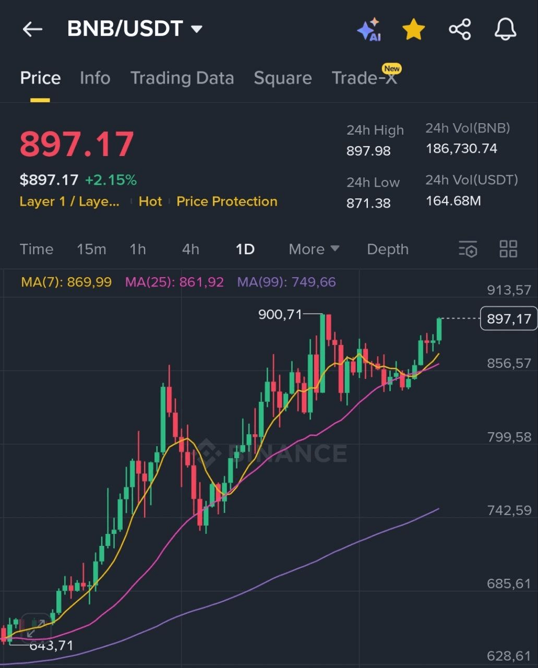Tap the Price Protection tag
This screenshot has height=668, width=538.
[227, 201]
